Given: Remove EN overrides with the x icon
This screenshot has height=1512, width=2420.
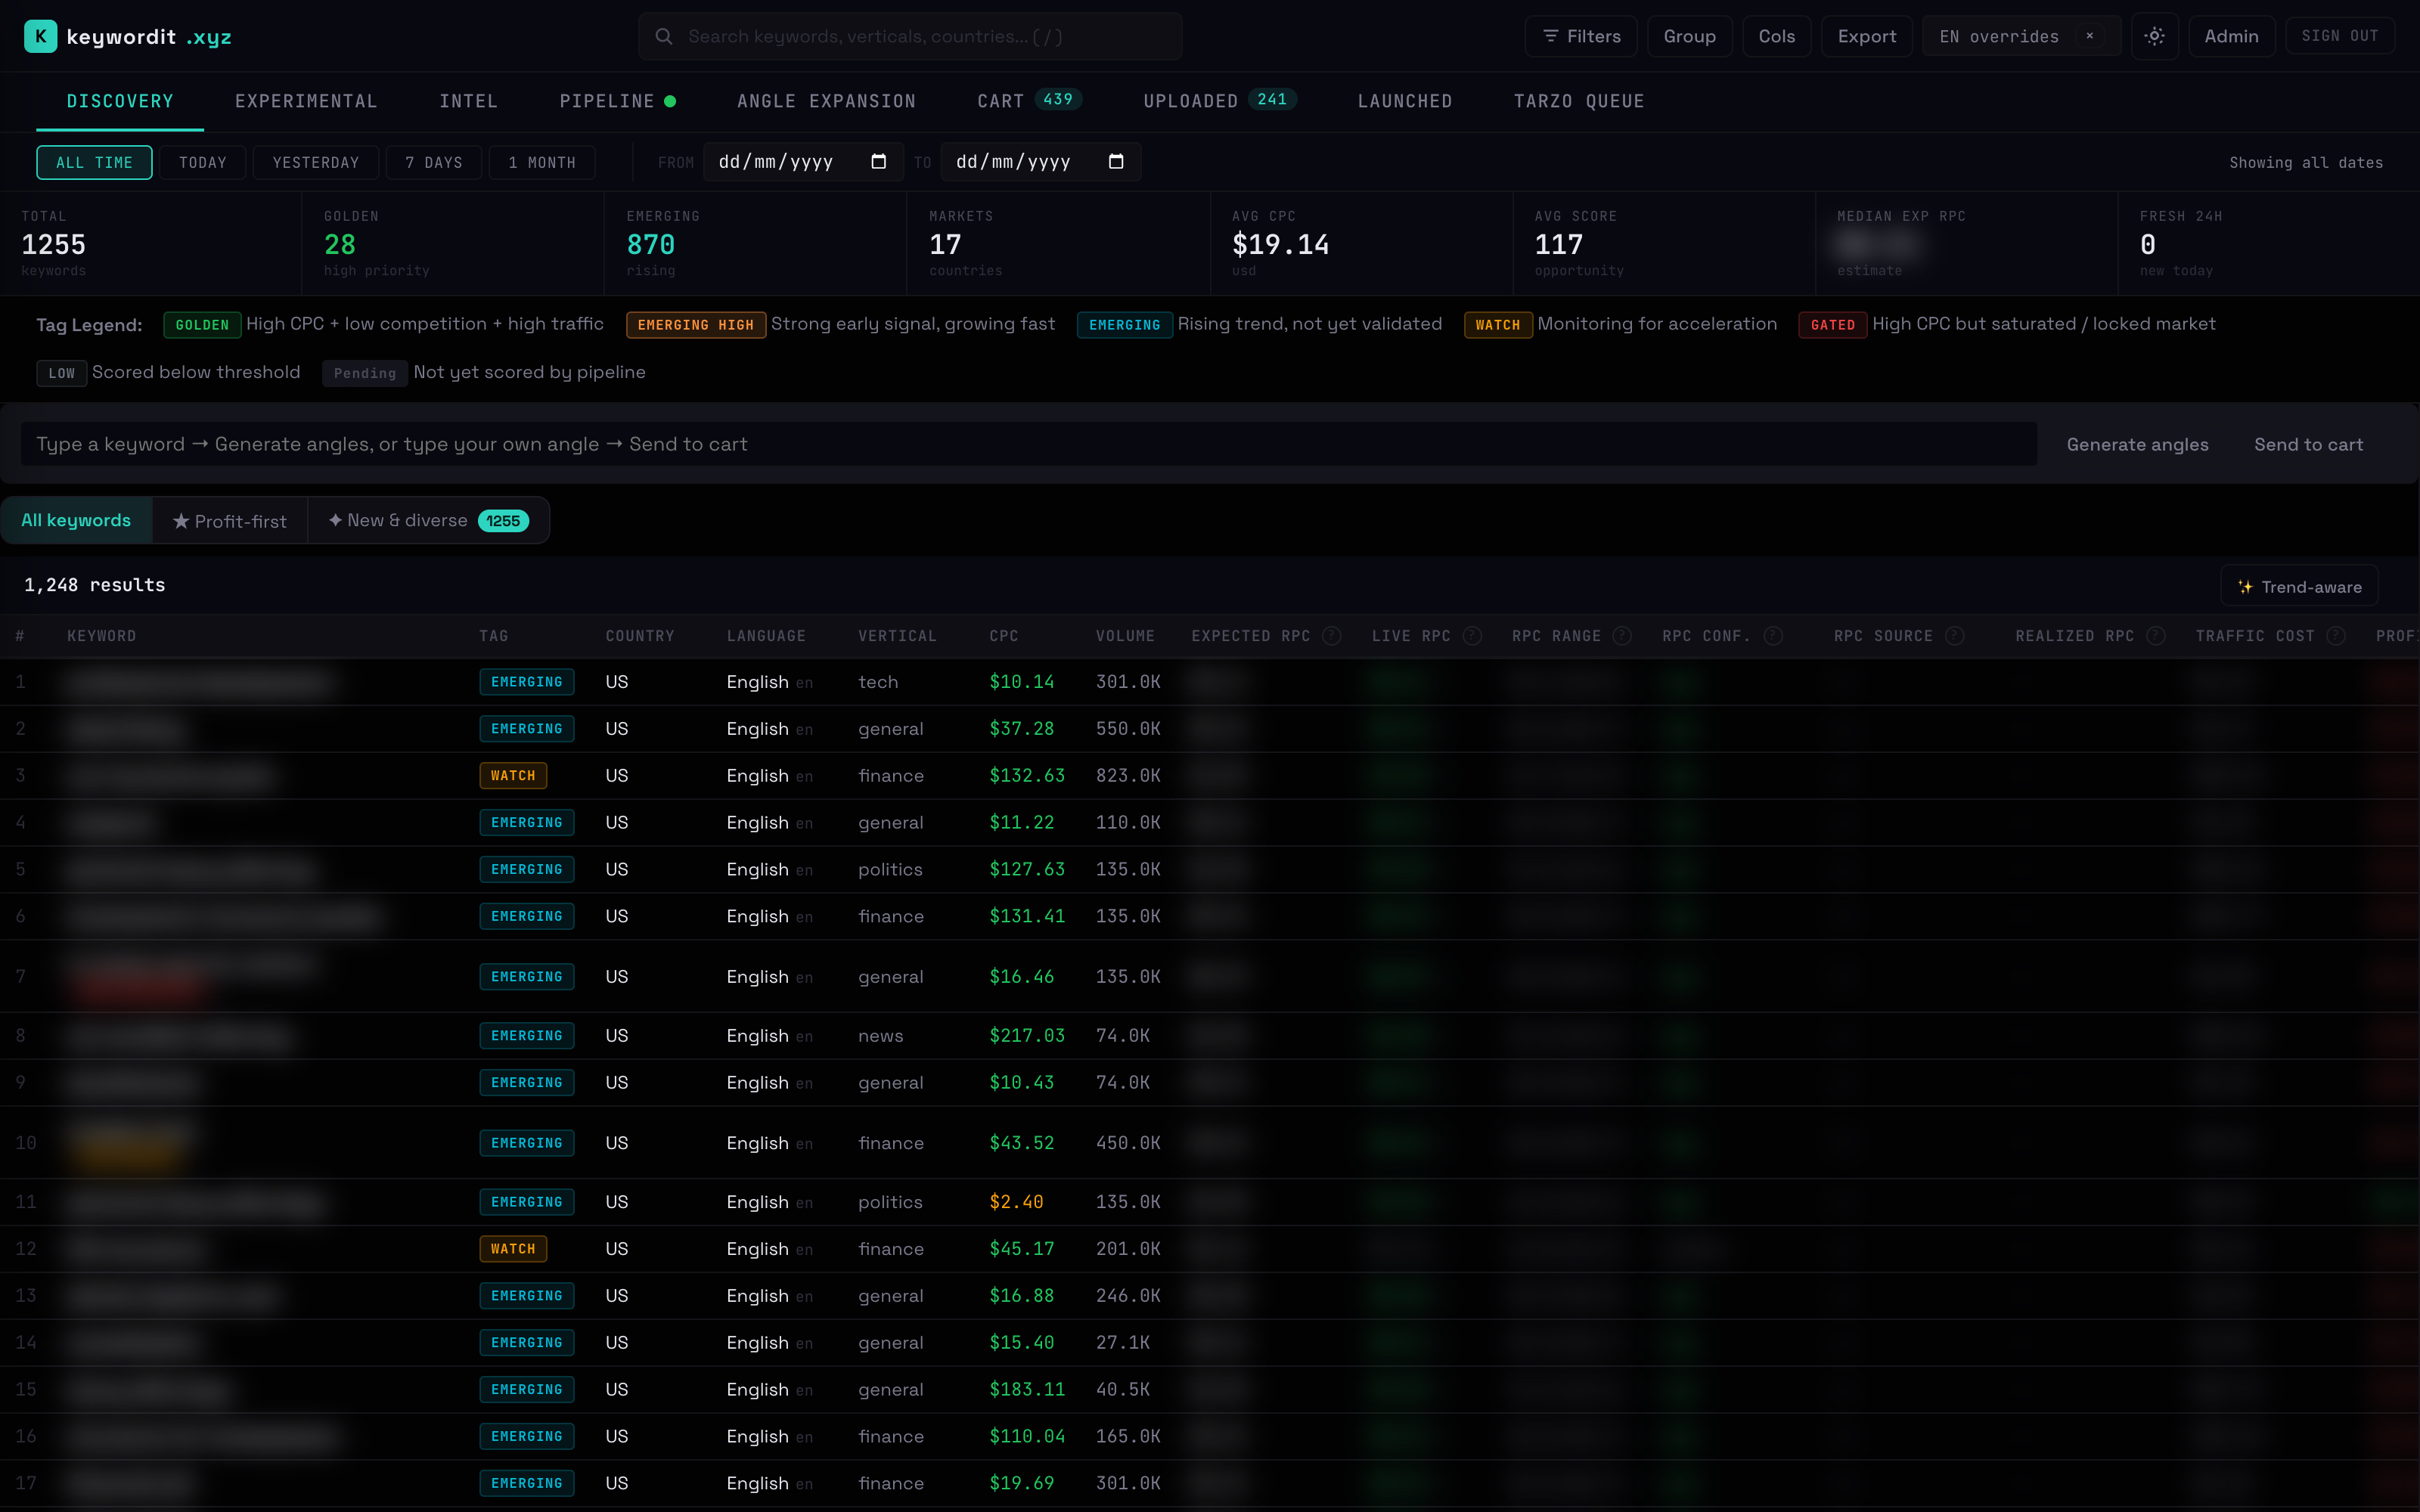Looking at the screenshot, I should 2089,36.
